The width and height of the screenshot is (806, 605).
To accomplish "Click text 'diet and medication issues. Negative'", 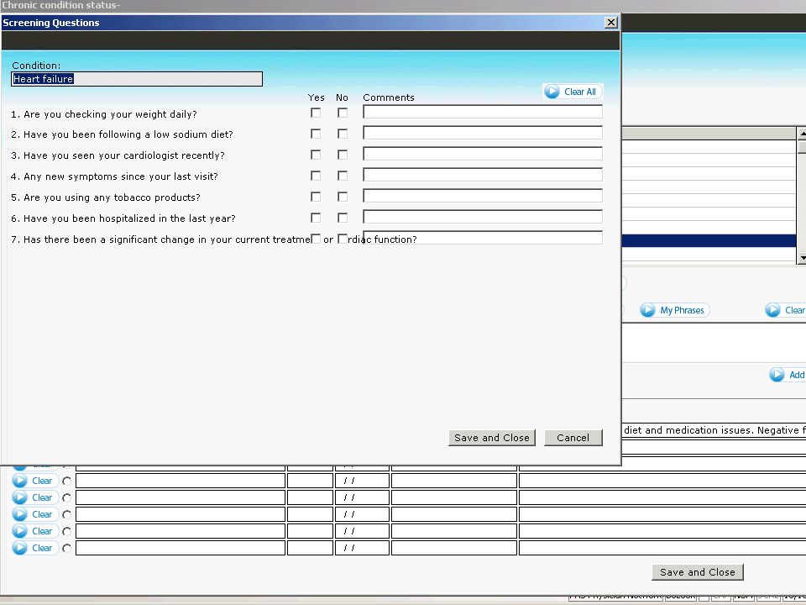I will [712, 430].
